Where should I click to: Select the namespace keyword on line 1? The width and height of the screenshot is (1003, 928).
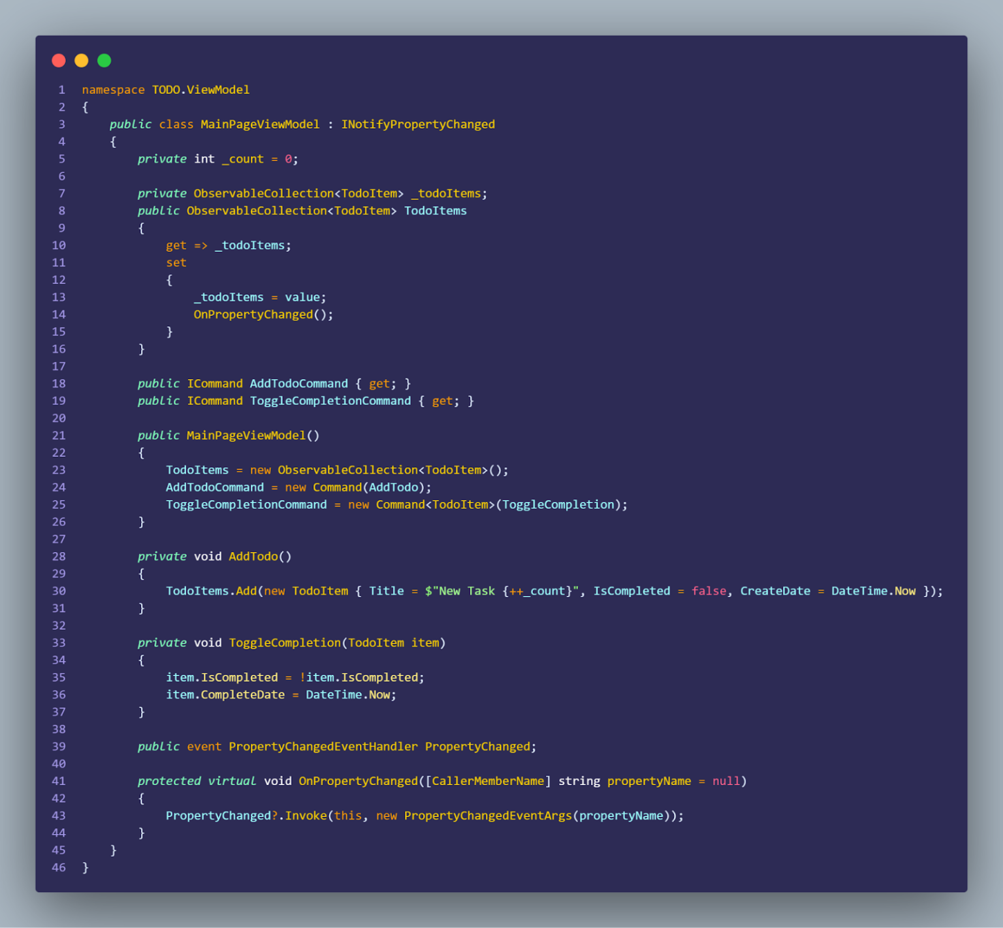112,89
